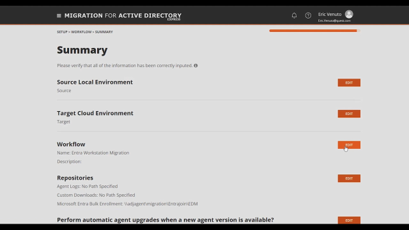Click the Migration for Active Directory logo
409x230 pixels.
point(123,16)
